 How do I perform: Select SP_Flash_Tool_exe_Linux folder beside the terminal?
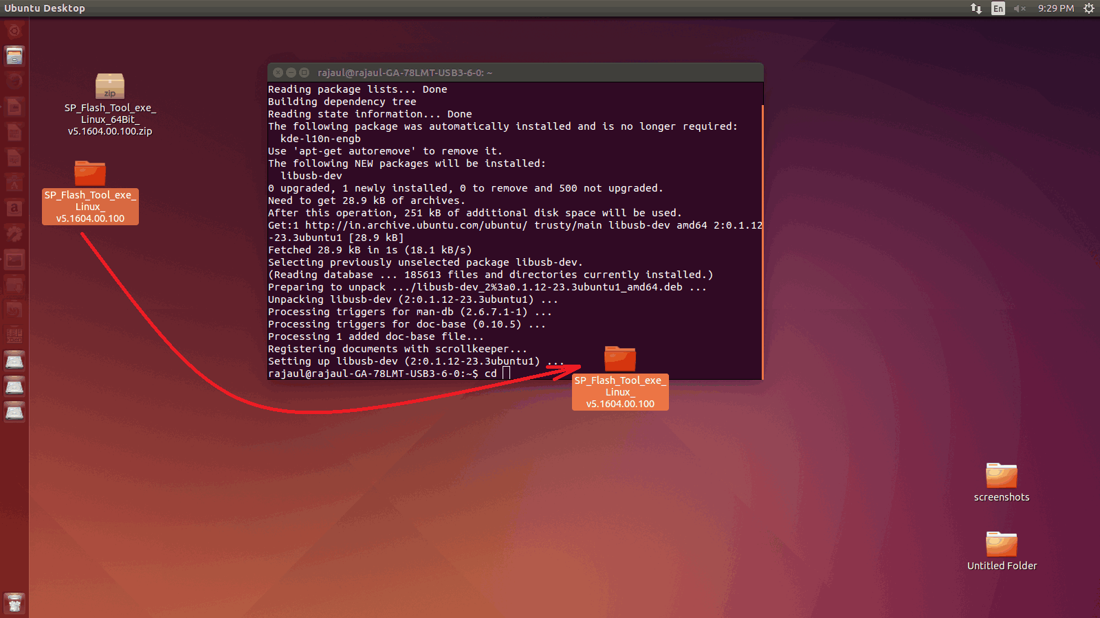619,358
